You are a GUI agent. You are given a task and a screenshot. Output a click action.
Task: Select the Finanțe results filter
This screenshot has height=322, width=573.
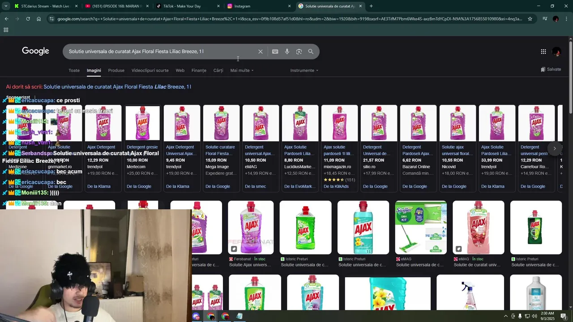pos(199,70)
